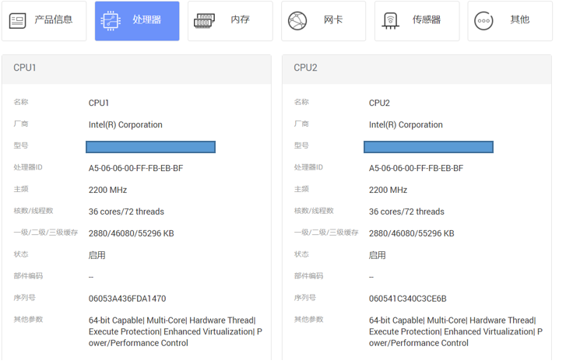Click CPU1 processor ID value
This screenshot has height=364, width=566.
[135, 168]
